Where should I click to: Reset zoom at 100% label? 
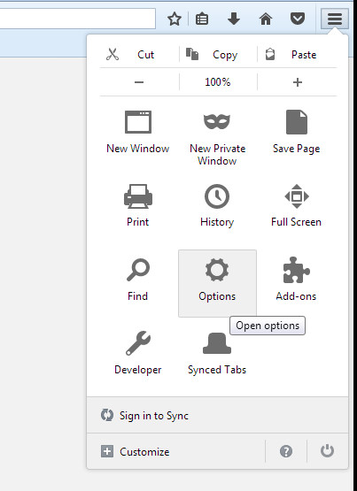(218, 82)
